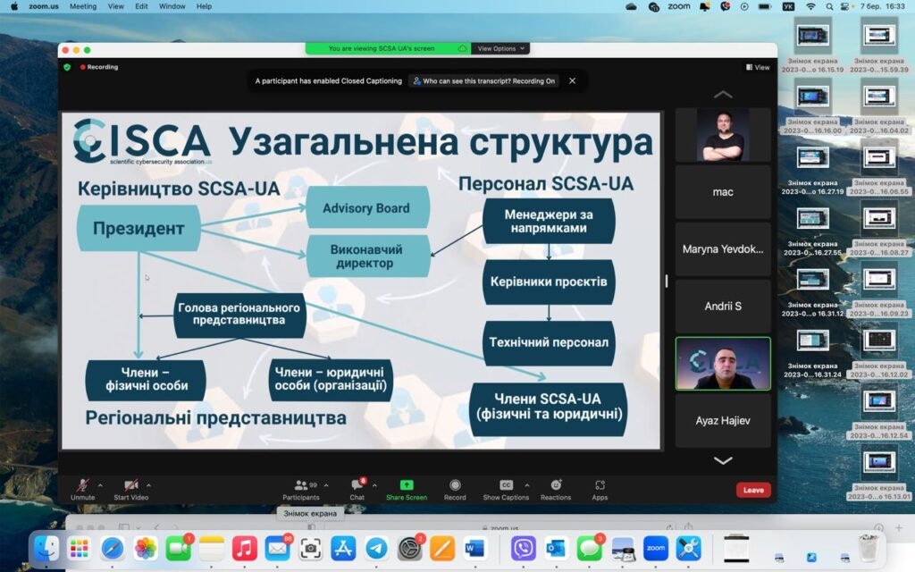The height and width of the screenshot is (572, 915).
Task: Open Screenshot app in the Dock
Action: tap(310, 548)
